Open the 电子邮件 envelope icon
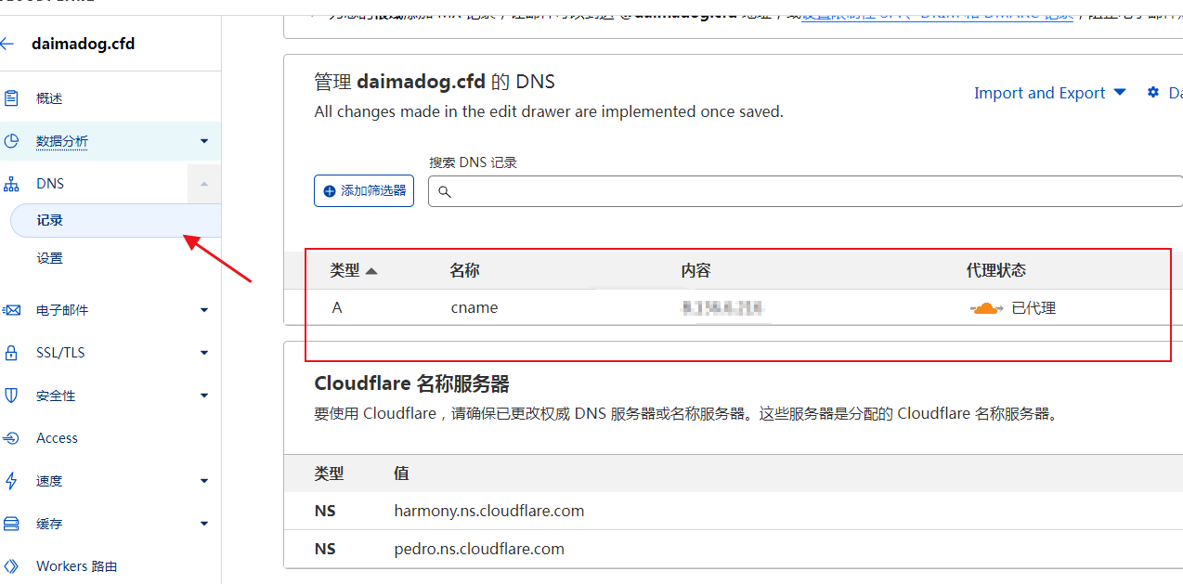1183x584 pixels. 11,310
